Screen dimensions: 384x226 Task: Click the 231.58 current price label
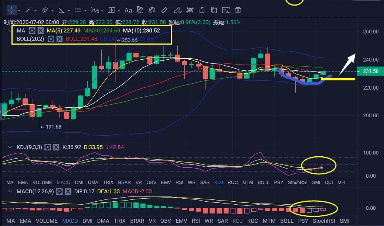click(371, 71)
